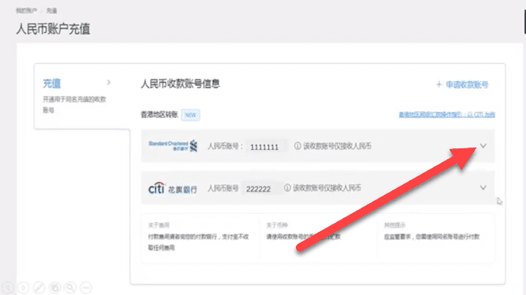Viewport: 526px width, 295px height.
Task: Click the 人民币账户充值 page title
Action: [x=53, y=29]
